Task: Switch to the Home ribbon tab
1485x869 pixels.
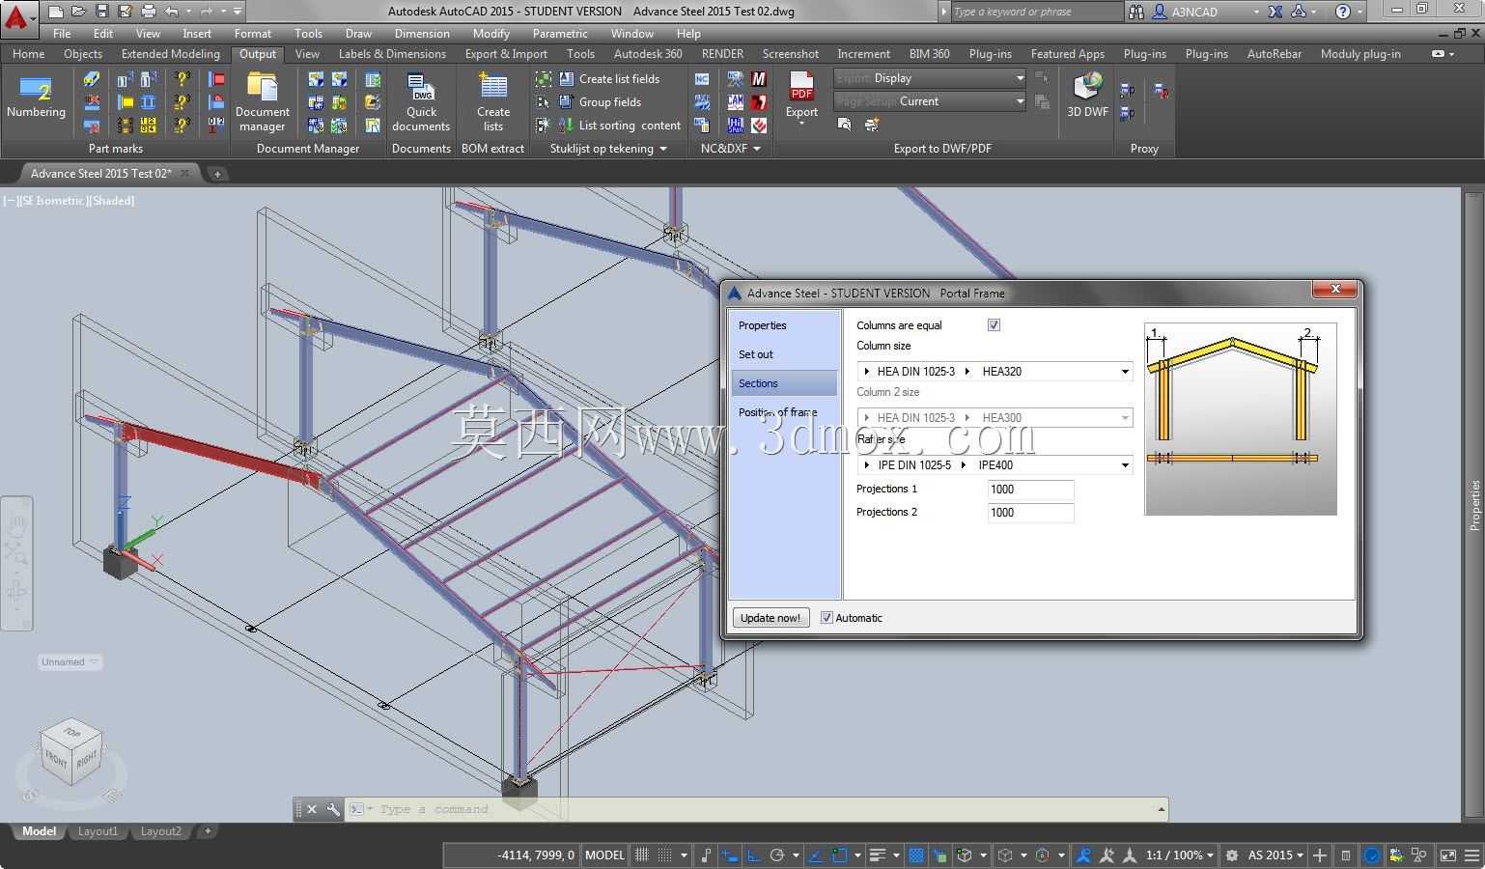Action: point(28,54)
